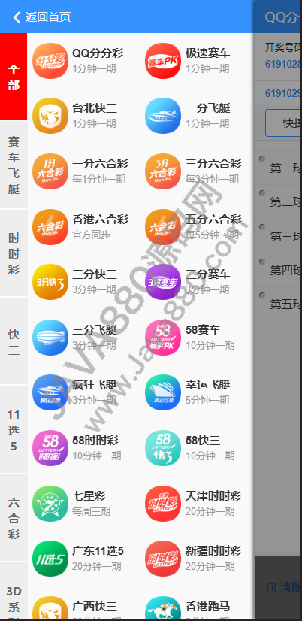
Task: Select the 三分飞艇 blimp icon
Action: coord(50,338)
